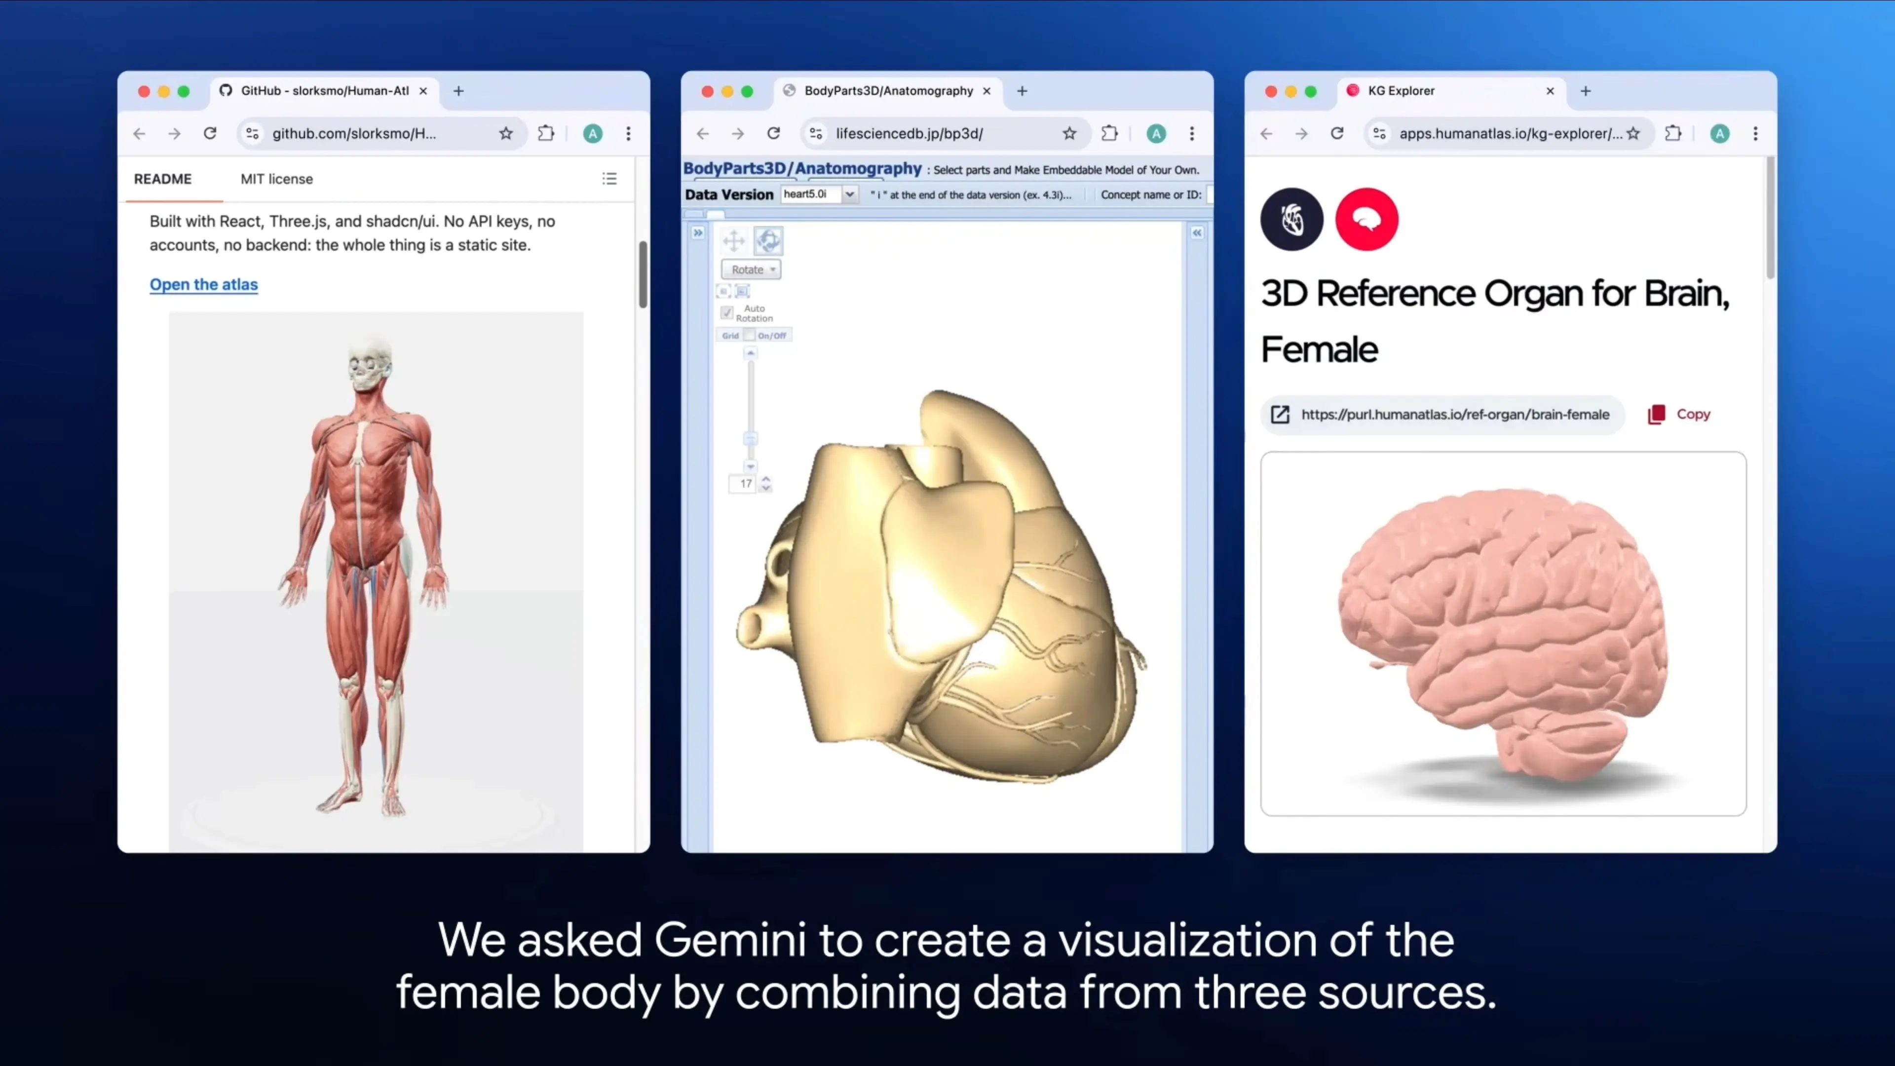Viewport: 1895px width, 1066px height.
Task: Open the Chrome three-dot menu in the GitHub window
Action: [x=628, y=133]
